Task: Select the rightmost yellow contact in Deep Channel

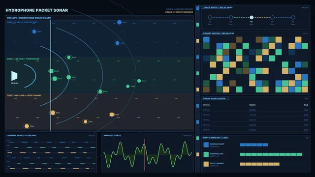Action: point(112,115)
